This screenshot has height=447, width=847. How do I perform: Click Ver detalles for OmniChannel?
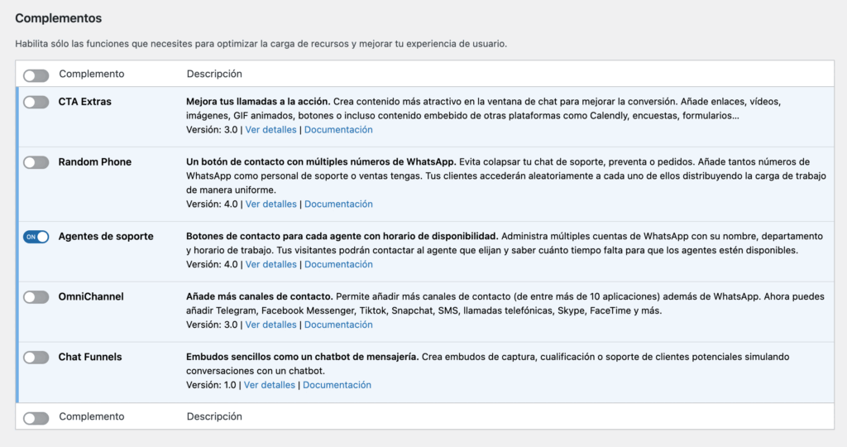270,325
